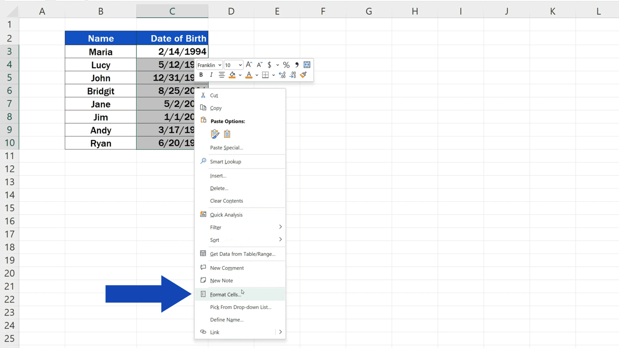Click the Accounting Number Format dollar icon
The image size is (619, 348).
coord(270,65)
